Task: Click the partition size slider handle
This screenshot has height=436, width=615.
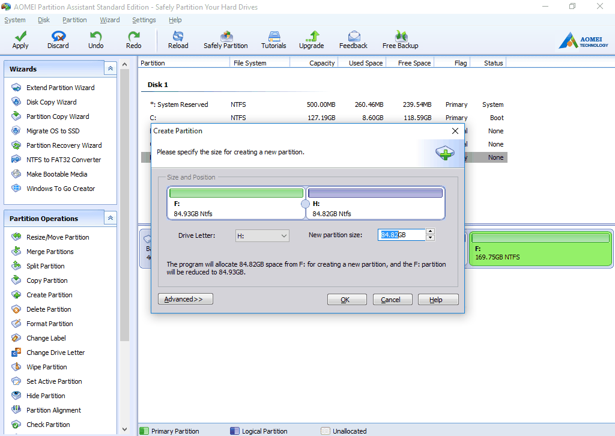Action: [306, 204]
